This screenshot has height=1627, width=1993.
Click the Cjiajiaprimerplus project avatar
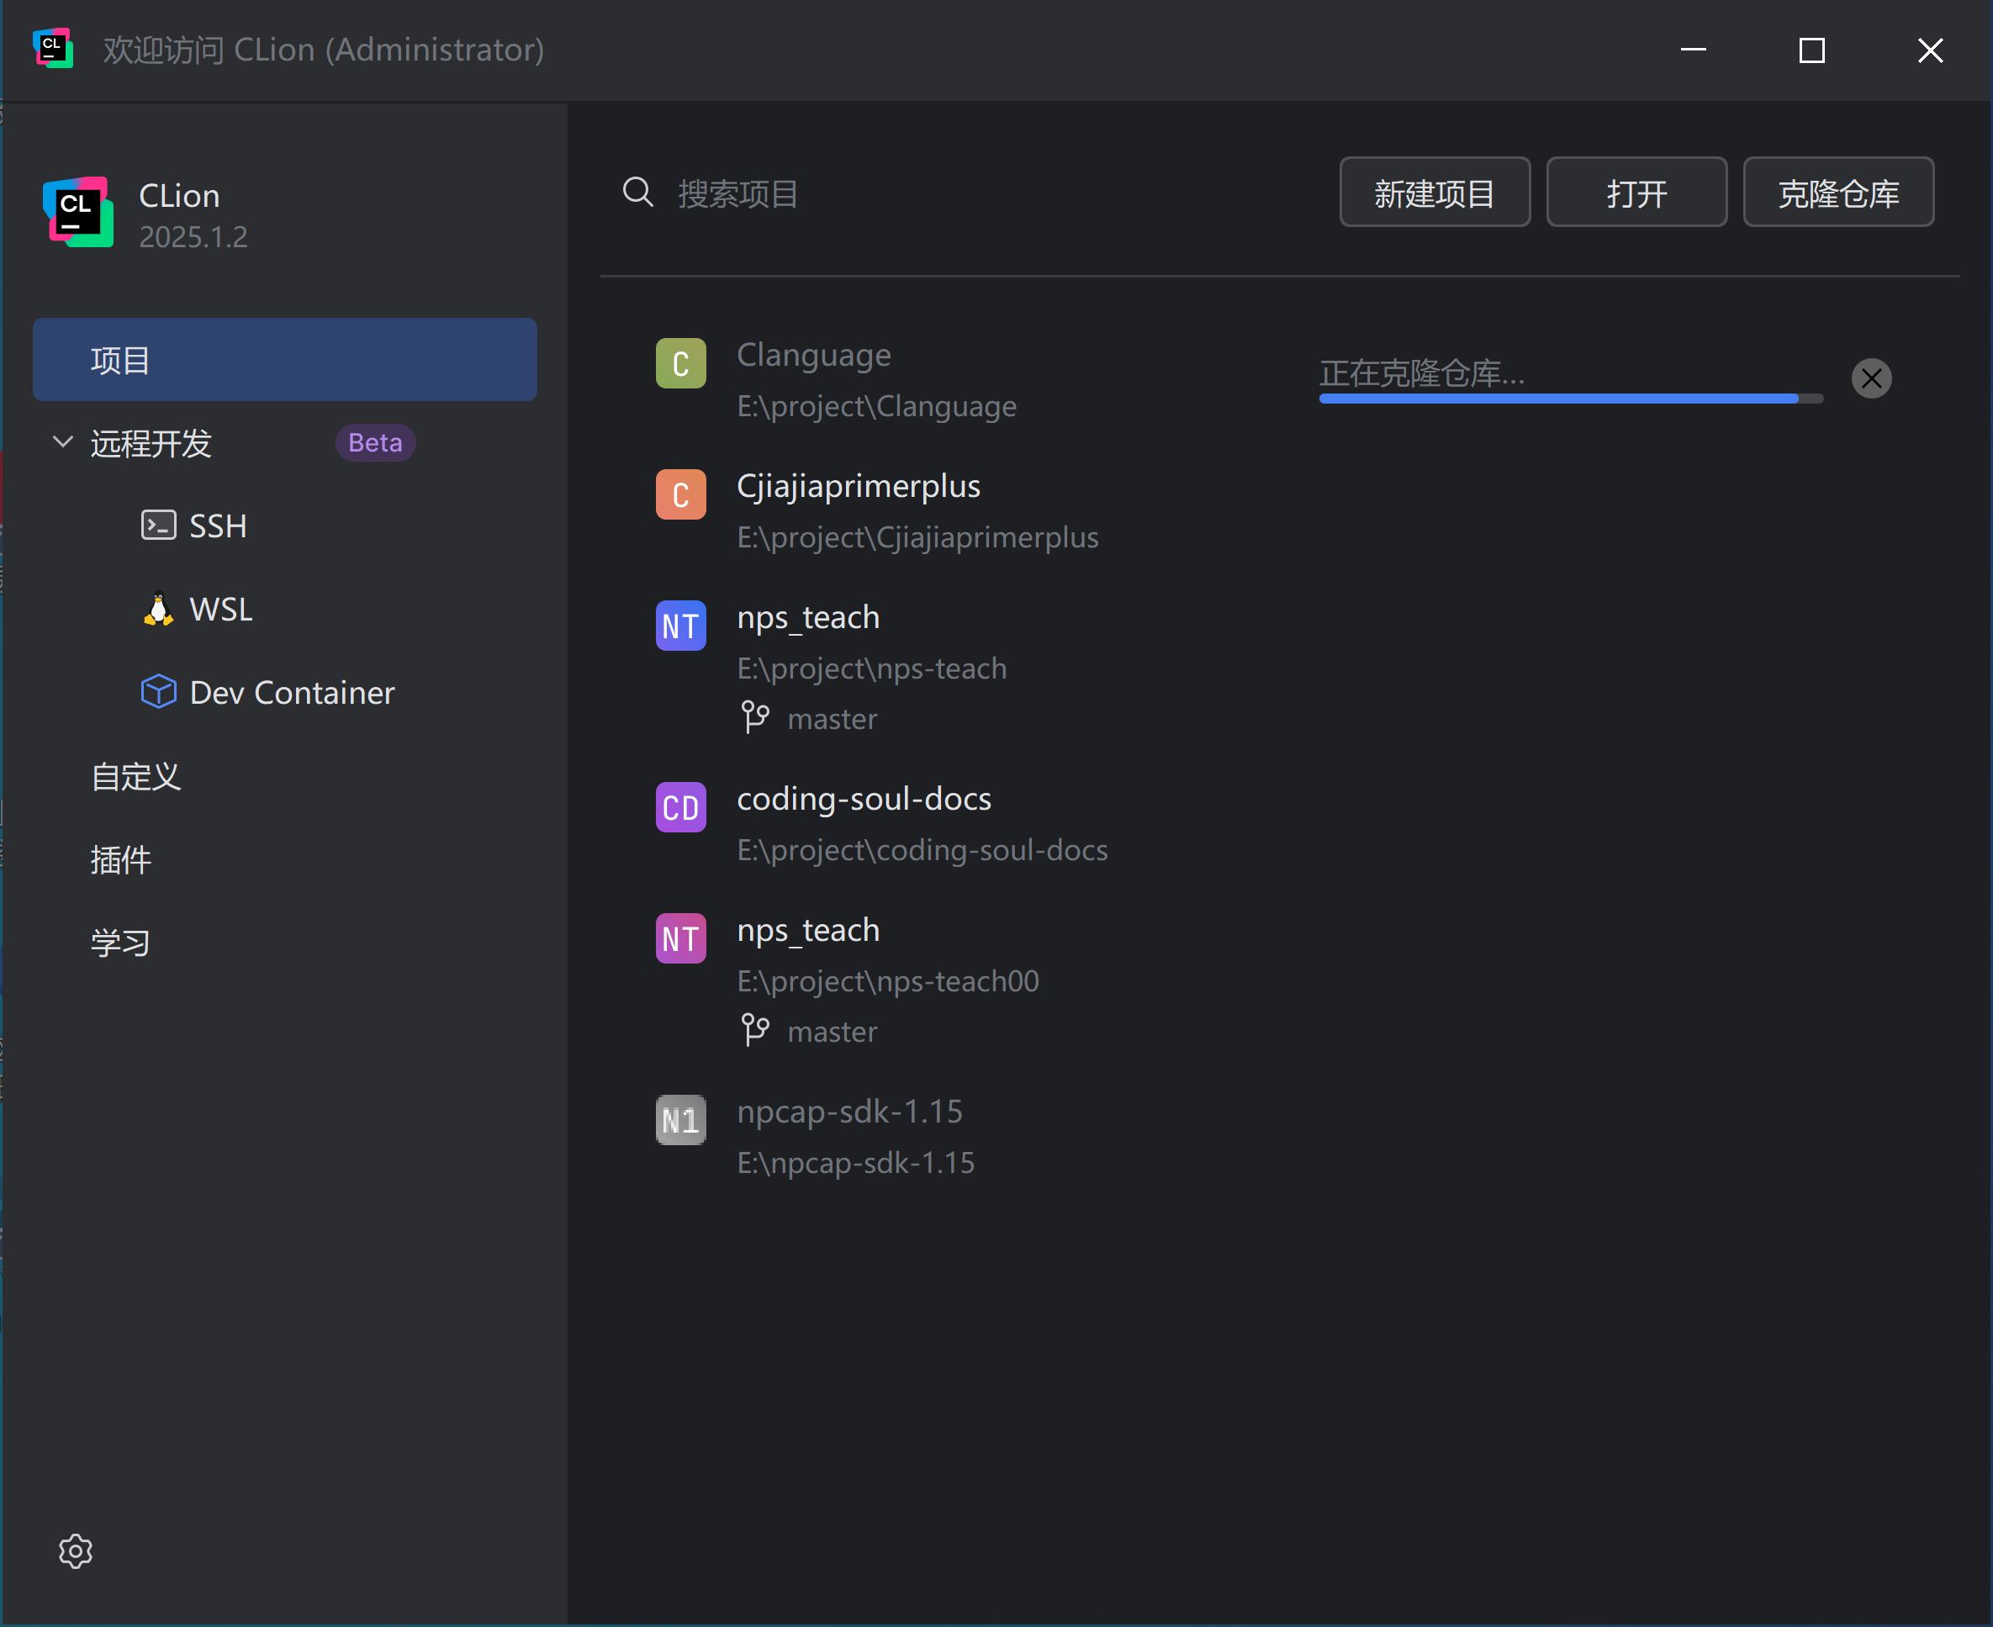680,494
